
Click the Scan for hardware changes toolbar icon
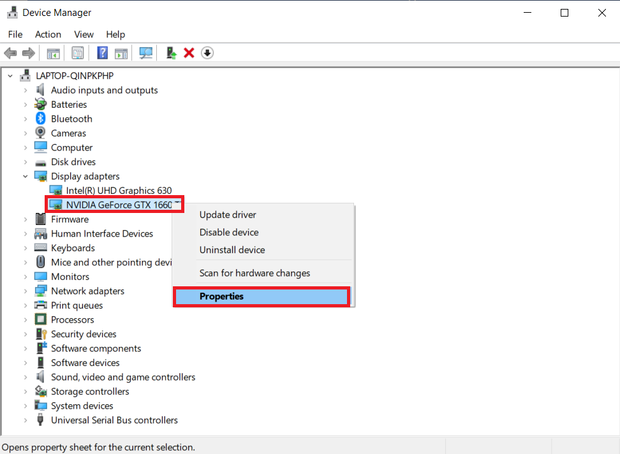click(146, 53)
